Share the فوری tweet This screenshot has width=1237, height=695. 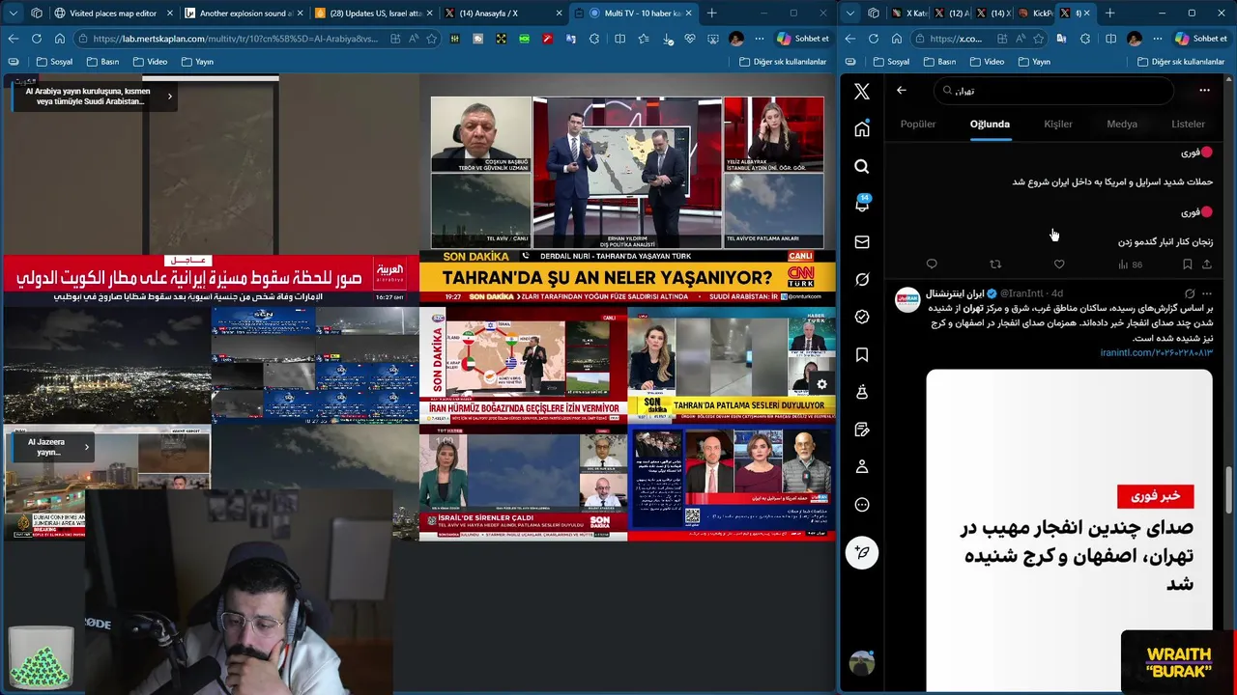click(1206, 264)
